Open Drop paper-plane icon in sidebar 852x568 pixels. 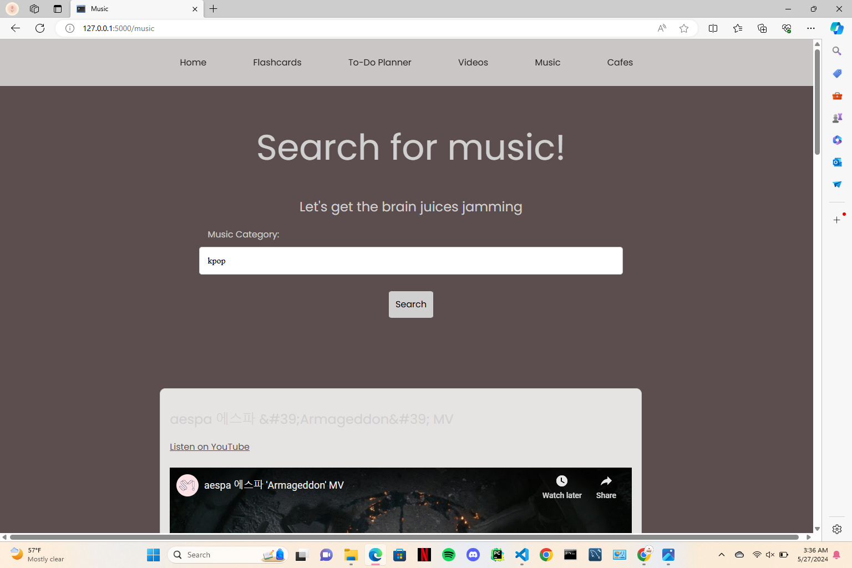pyautogui.click(x=837, y=184)
